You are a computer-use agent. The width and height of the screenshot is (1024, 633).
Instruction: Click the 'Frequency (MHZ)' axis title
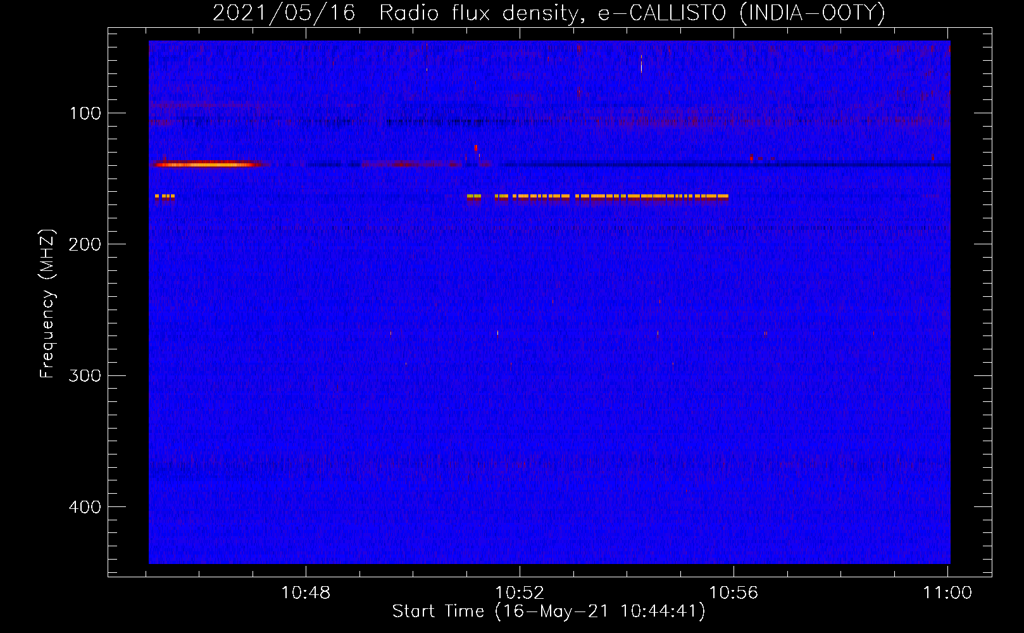pyautogui.click(x=47, y=303)
